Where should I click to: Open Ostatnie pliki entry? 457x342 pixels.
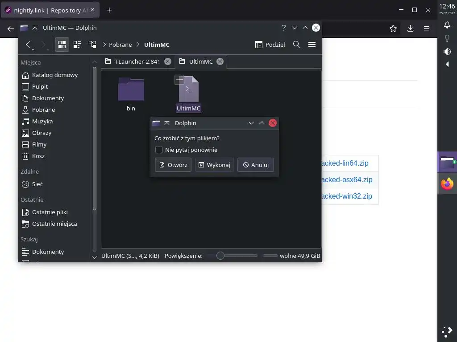[x=50, y=212]
